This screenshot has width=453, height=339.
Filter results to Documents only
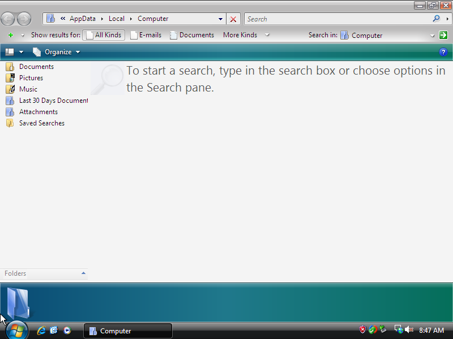click(x=192, y=35)
